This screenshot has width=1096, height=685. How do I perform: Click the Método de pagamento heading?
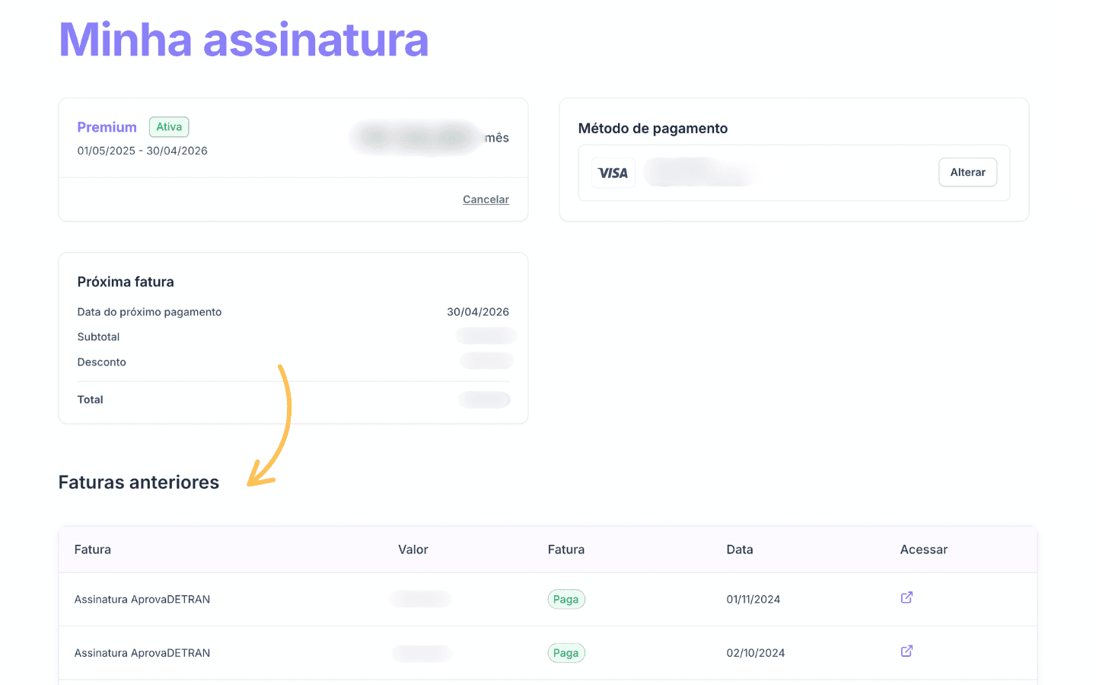tap(653, 129)
